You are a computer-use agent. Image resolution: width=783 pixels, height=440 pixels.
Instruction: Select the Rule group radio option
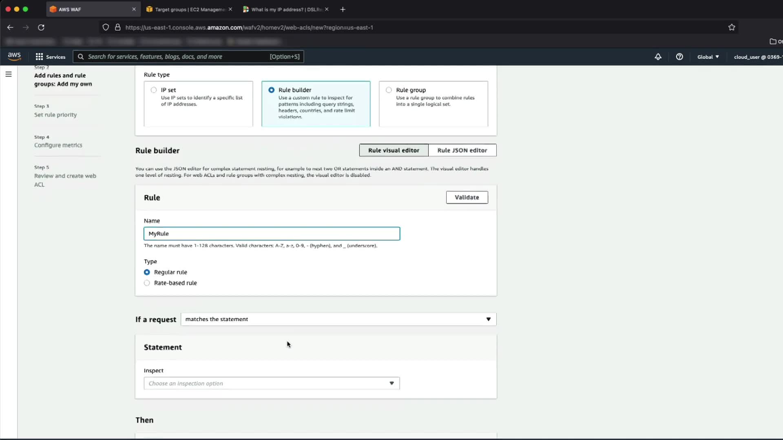click(389, 90)
